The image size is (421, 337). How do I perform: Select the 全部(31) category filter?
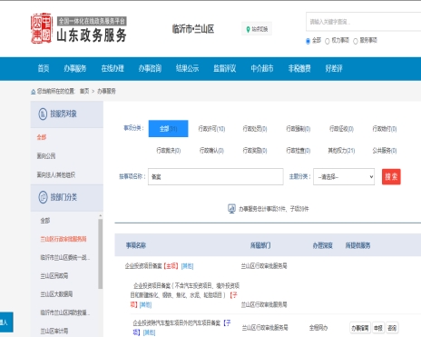tap(168, 129)
